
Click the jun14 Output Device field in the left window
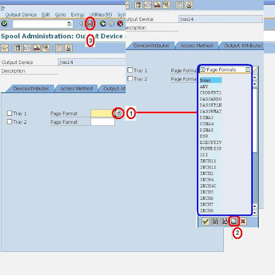(91, 62)
